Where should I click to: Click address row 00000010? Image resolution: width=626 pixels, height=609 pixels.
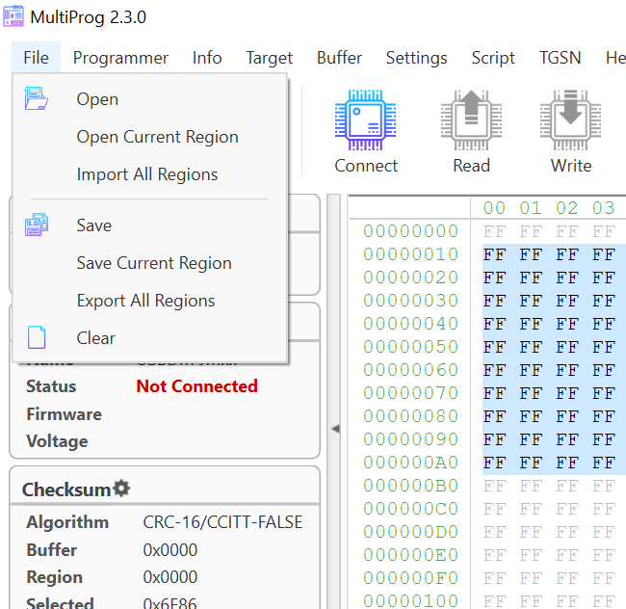pos(410,254)
